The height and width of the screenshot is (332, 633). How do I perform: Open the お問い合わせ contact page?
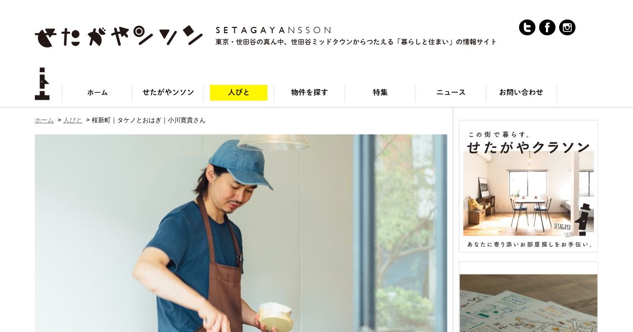coord(521,93)
